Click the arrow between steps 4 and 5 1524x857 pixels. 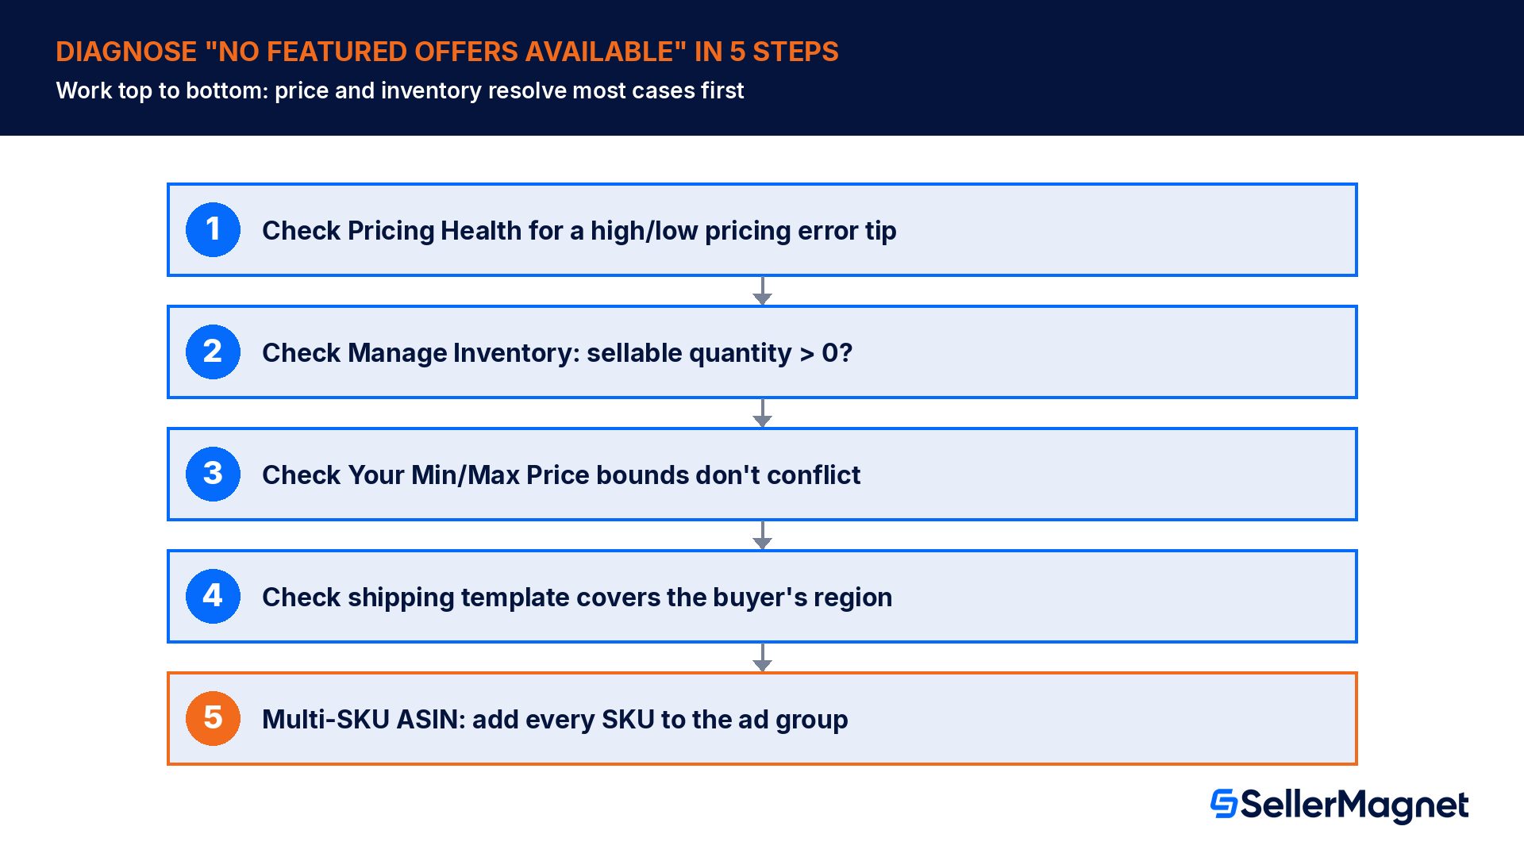(x=762, y=657)
